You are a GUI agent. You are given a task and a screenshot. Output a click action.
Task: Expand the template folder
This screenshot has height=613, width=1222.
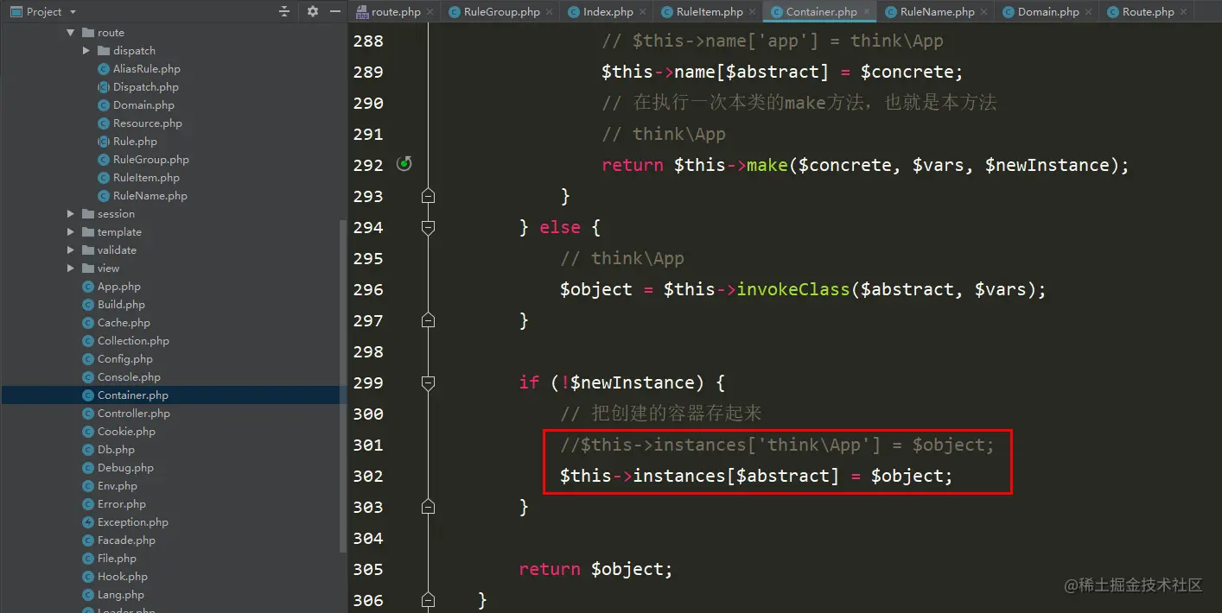[x=71, y=232]
